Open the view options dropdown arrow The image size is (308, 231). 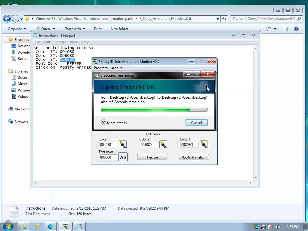pos(275,29)
